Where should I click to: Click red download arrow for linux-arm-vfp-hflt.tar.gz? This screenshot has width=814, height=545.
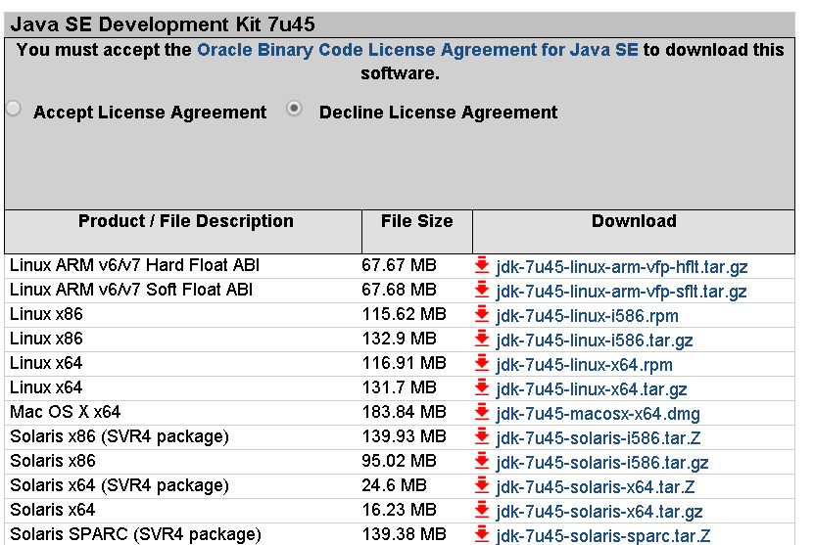(x=482, y=265)
